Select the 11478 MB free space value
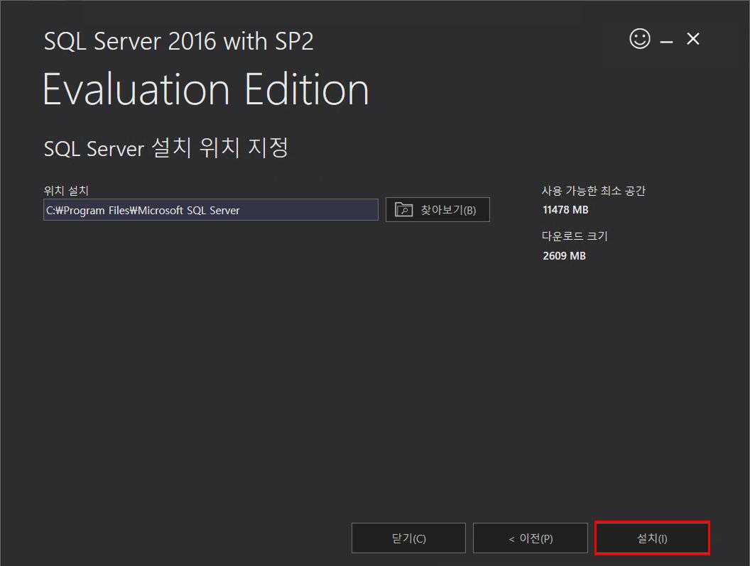The height and width of the screenshot is (566, 750). 565,210
